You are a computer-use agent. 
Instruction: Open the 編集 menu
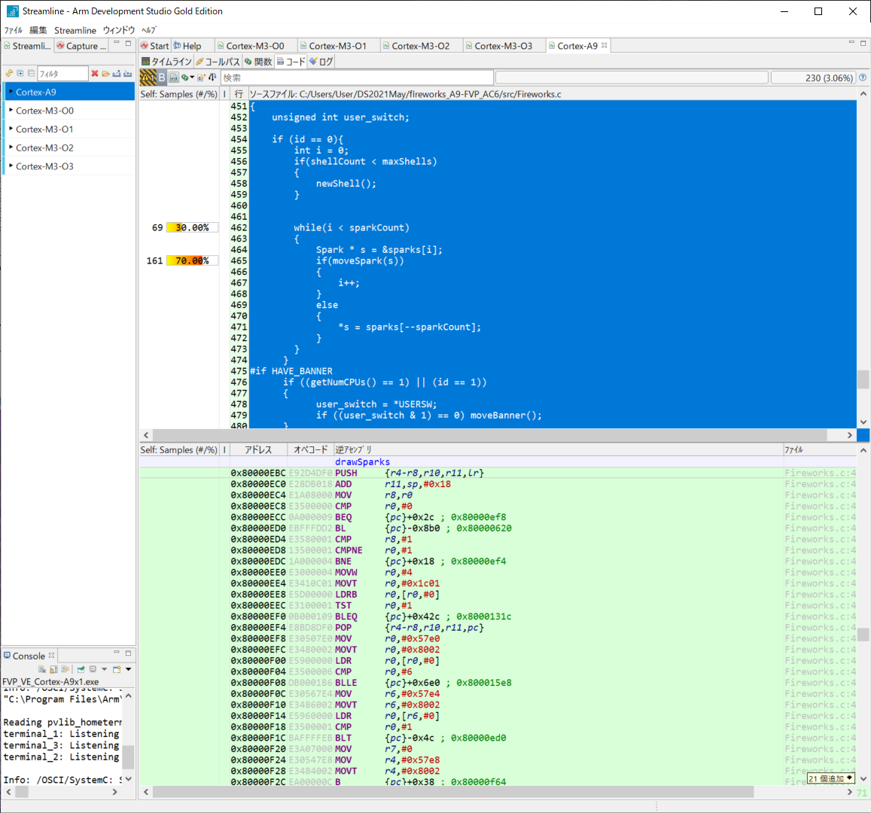click(38, 30)
